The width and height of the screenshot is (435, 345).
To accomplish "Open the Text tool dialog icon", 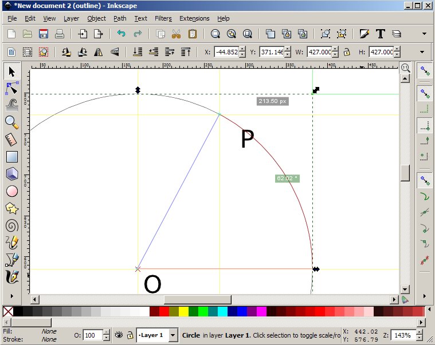I will point(380,34).
